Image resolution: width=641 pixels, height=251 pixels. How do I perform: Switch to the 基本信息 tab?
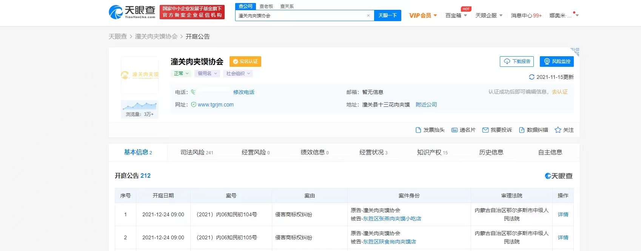pos(138,152)
